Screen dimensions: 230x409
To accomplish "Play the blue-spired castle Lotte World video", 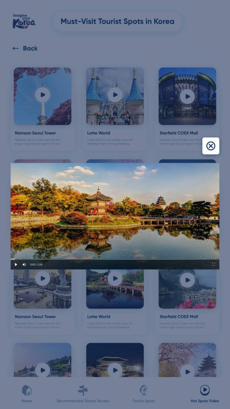I will (115, 95).
